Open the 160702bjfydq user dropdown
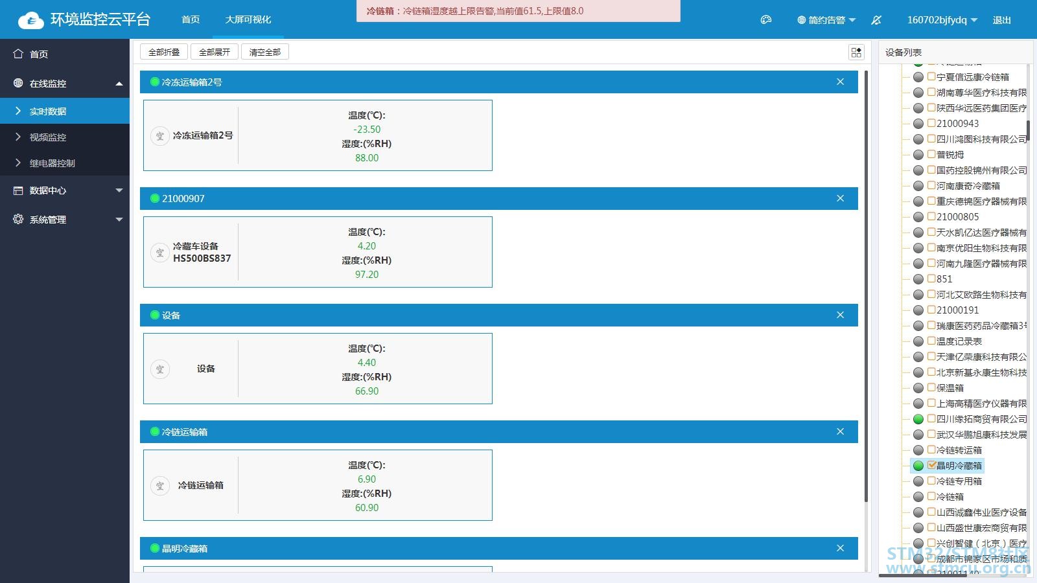The width and height of the screenshot is (1037, 583). 942,20
